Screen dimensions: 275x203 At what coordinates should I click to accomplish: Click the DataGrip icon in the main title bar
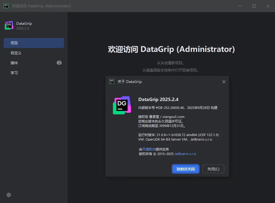pyautogui.click(x=6, y=6)
